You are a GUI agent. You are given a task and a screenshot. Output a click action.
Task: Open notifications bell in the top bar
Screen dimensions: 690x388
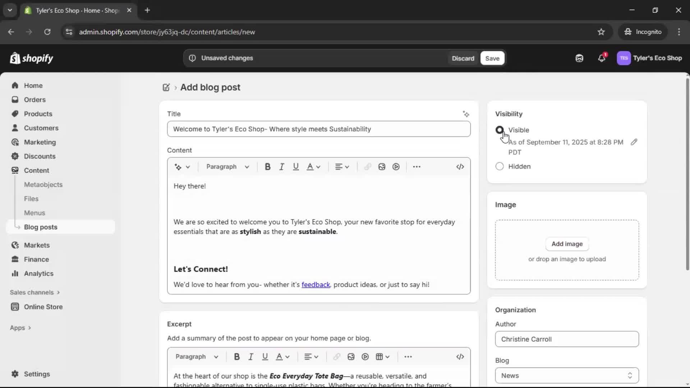click(602, 58)
